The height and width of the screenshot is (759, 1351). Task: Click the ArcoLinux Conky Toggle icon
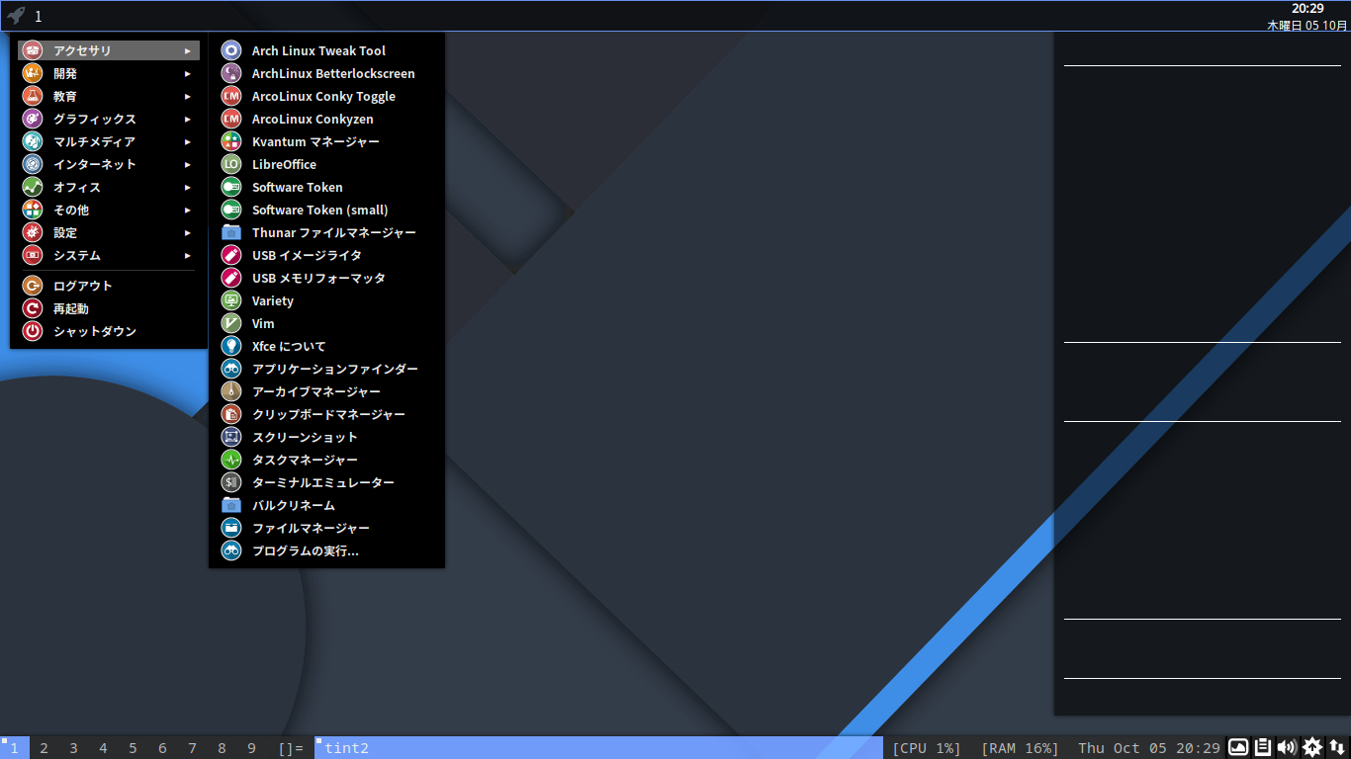[231, 96]
